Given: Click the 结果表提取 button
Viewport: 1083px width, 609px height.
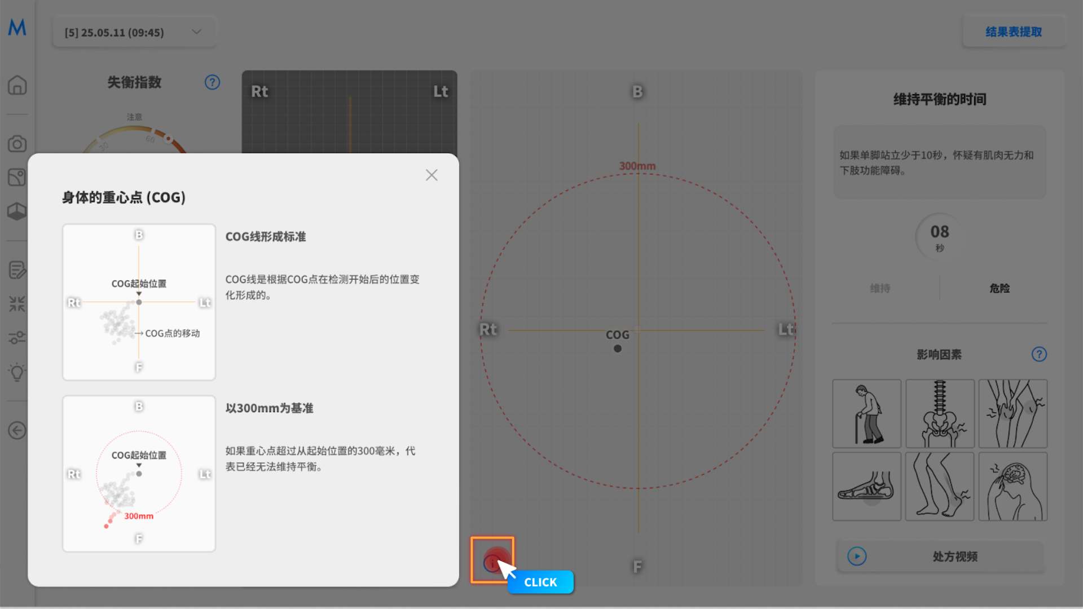Looking at the screenshot, I should (1013, 32).
